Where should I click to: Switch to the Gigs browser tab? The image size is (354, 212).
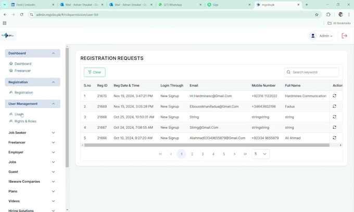tap(229, 5)
